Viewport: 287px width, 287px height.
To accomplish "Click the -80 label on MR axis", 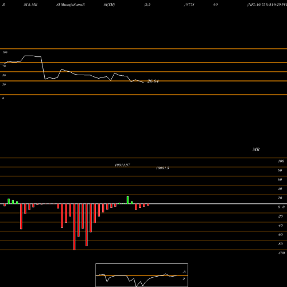I will pyautogui.click(x=280, y=244).
